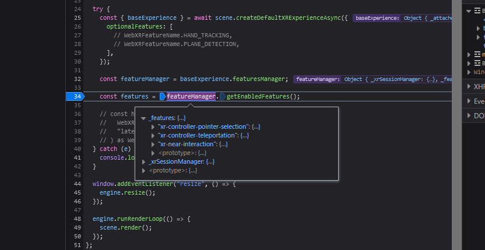This screenshot has width=485, height=250.
Task: Expand "xr-controller-pointer-selection" property
Action: point(153,127)
